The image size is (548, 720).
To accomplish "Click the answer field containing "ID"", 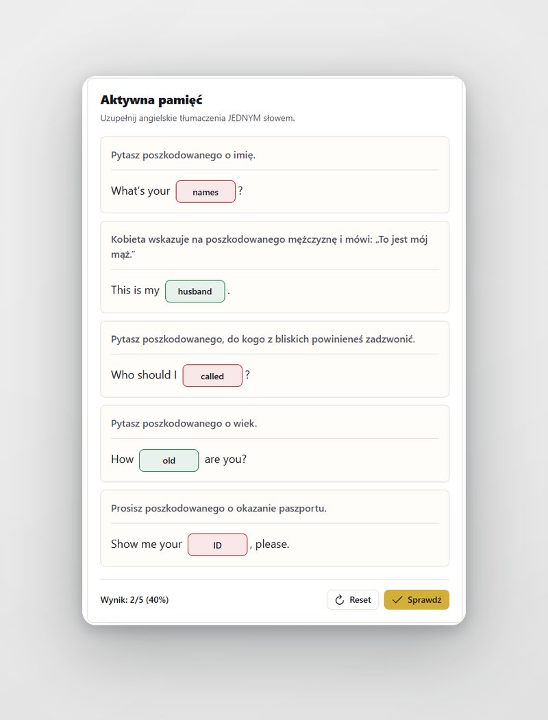I will 217,545.
